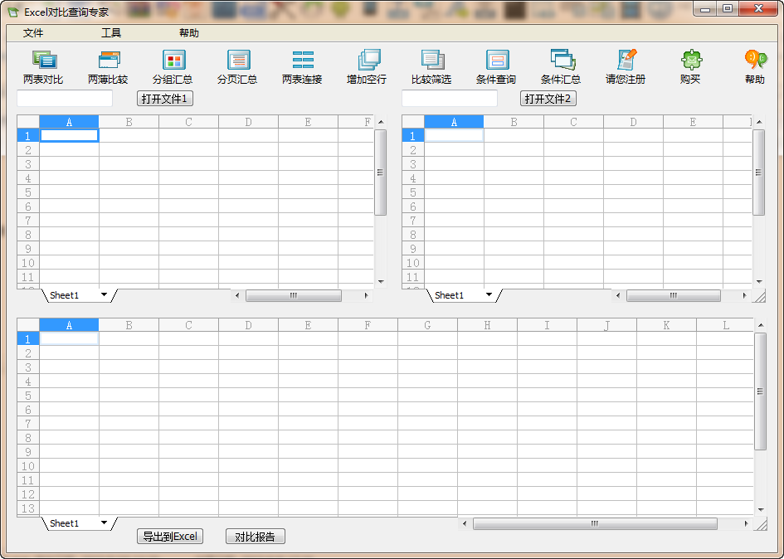Click the file 2 path input field
The height and width of the screenshot is (559, 784).
[x=450, y=99]
